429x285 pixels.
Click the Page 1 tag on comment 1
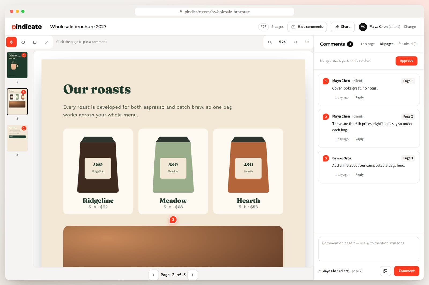pyautogui.click(x=408, y=81)
